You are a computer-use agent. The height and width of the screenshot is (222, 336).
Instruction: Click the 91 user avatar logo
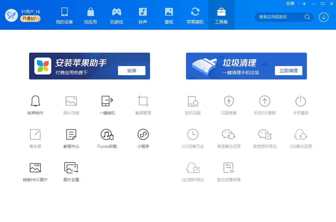pyautogui.click(x=11, y=15)
